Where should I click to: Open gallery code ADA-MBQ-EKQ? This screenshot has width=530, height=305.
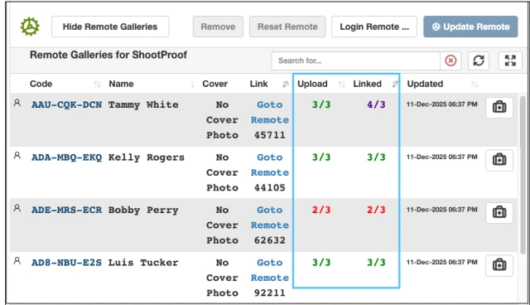pyautogui.click(x=66, y=157)
